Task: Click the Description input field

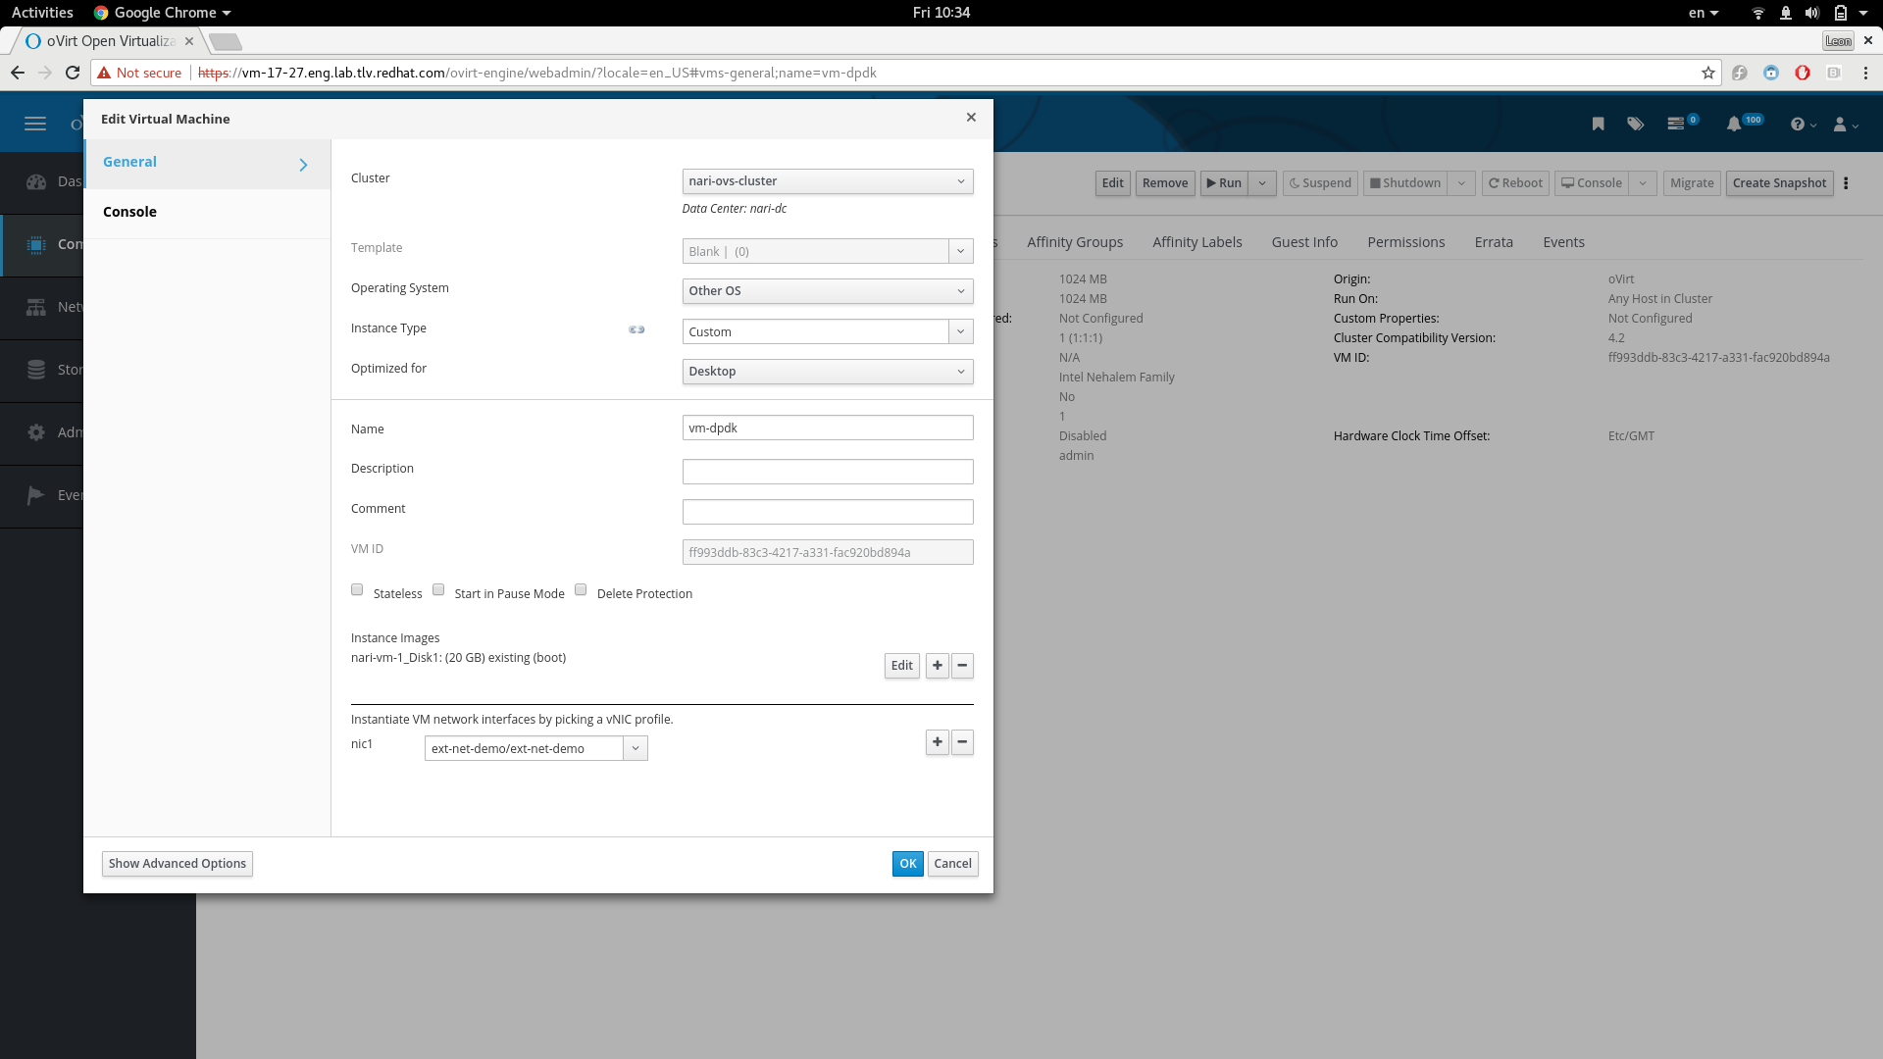Action: click(827, 472)
